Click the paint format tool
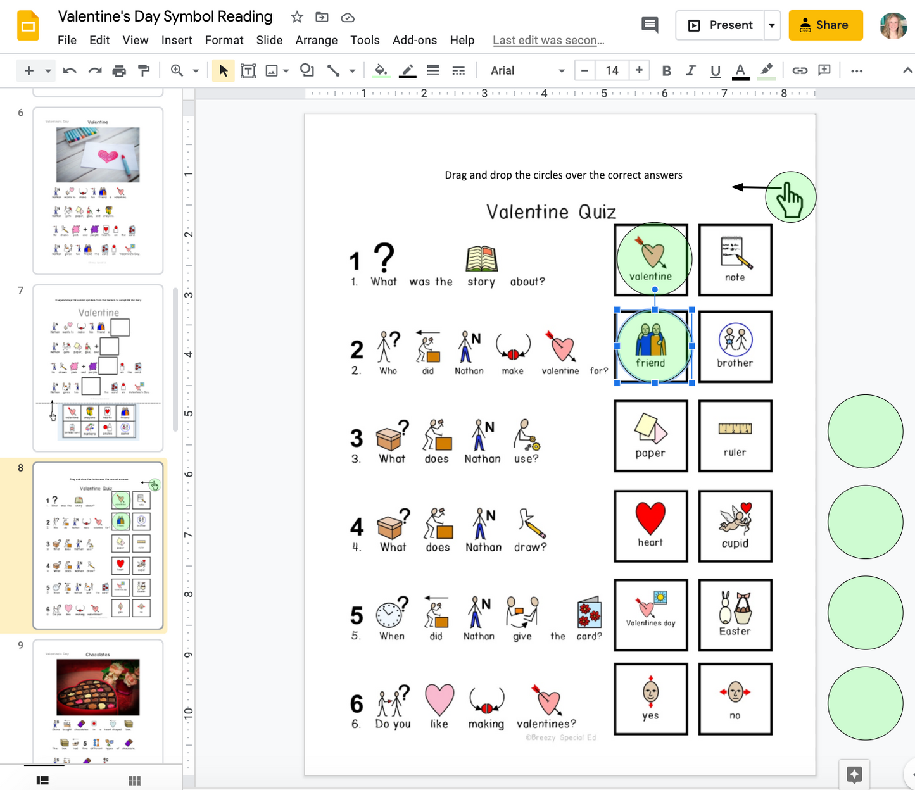This screenshot has height=790, width=915. pyautogui.click(x=144, y=70)
